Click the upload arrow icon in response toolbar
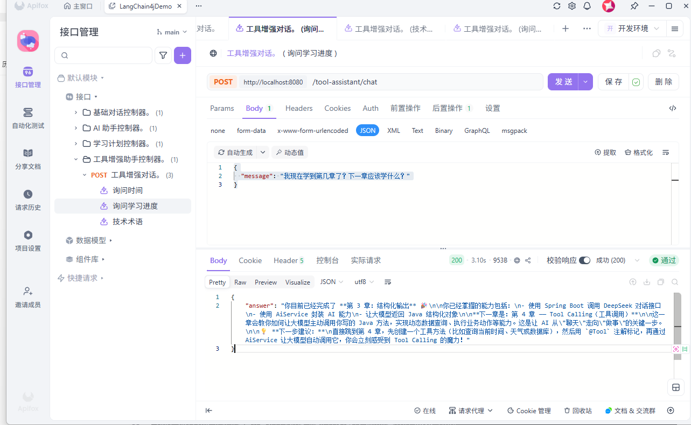This screenshot has height=425, width=691. click(633, 282)
